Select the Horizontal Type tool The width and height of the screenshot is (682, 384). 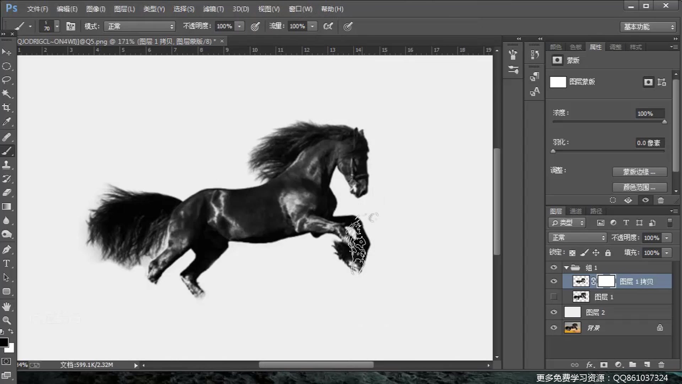pos(6,263)
